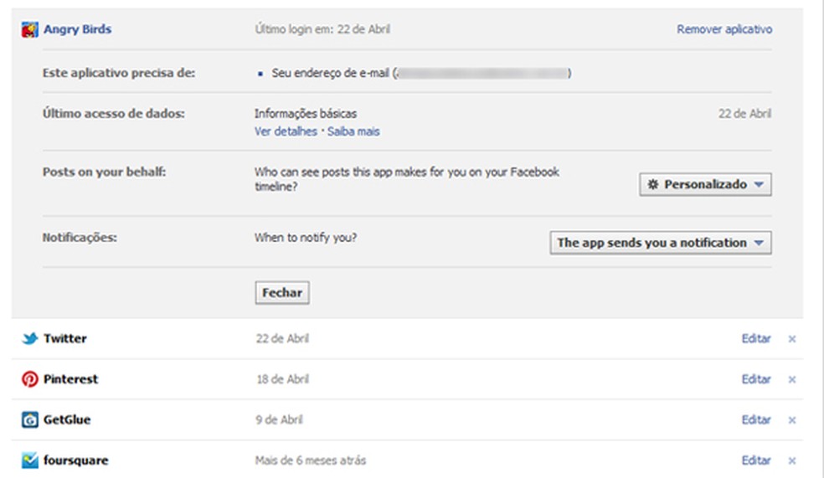Viewport: 824px width, 478px height.
Task: Remove foursquare app with the X icon
Action: click(792, 460)
